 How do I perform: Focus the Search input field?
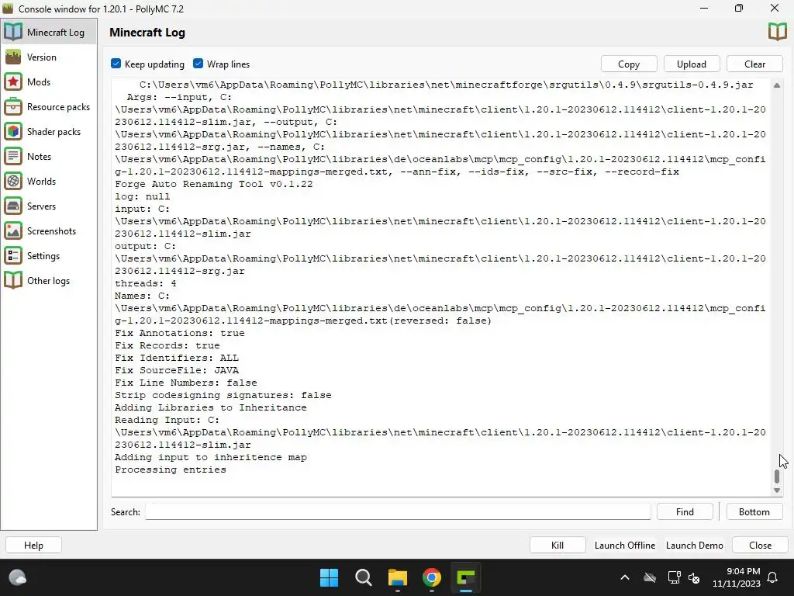(398, 512)
